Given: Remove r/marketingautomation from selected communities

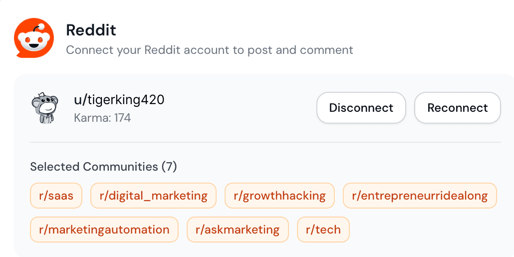Looking at the screenshot, I should pos(104,230).
